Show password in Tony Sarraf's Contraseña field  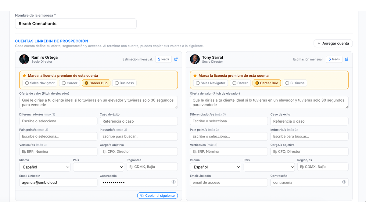coord(344,182)
